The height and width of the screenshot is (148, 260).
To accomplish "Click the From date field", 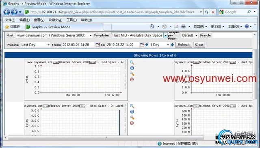I will (x=78, y=45).
